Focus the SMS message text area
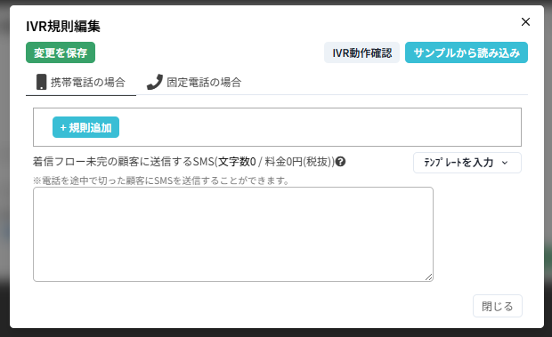 [233, 235]
